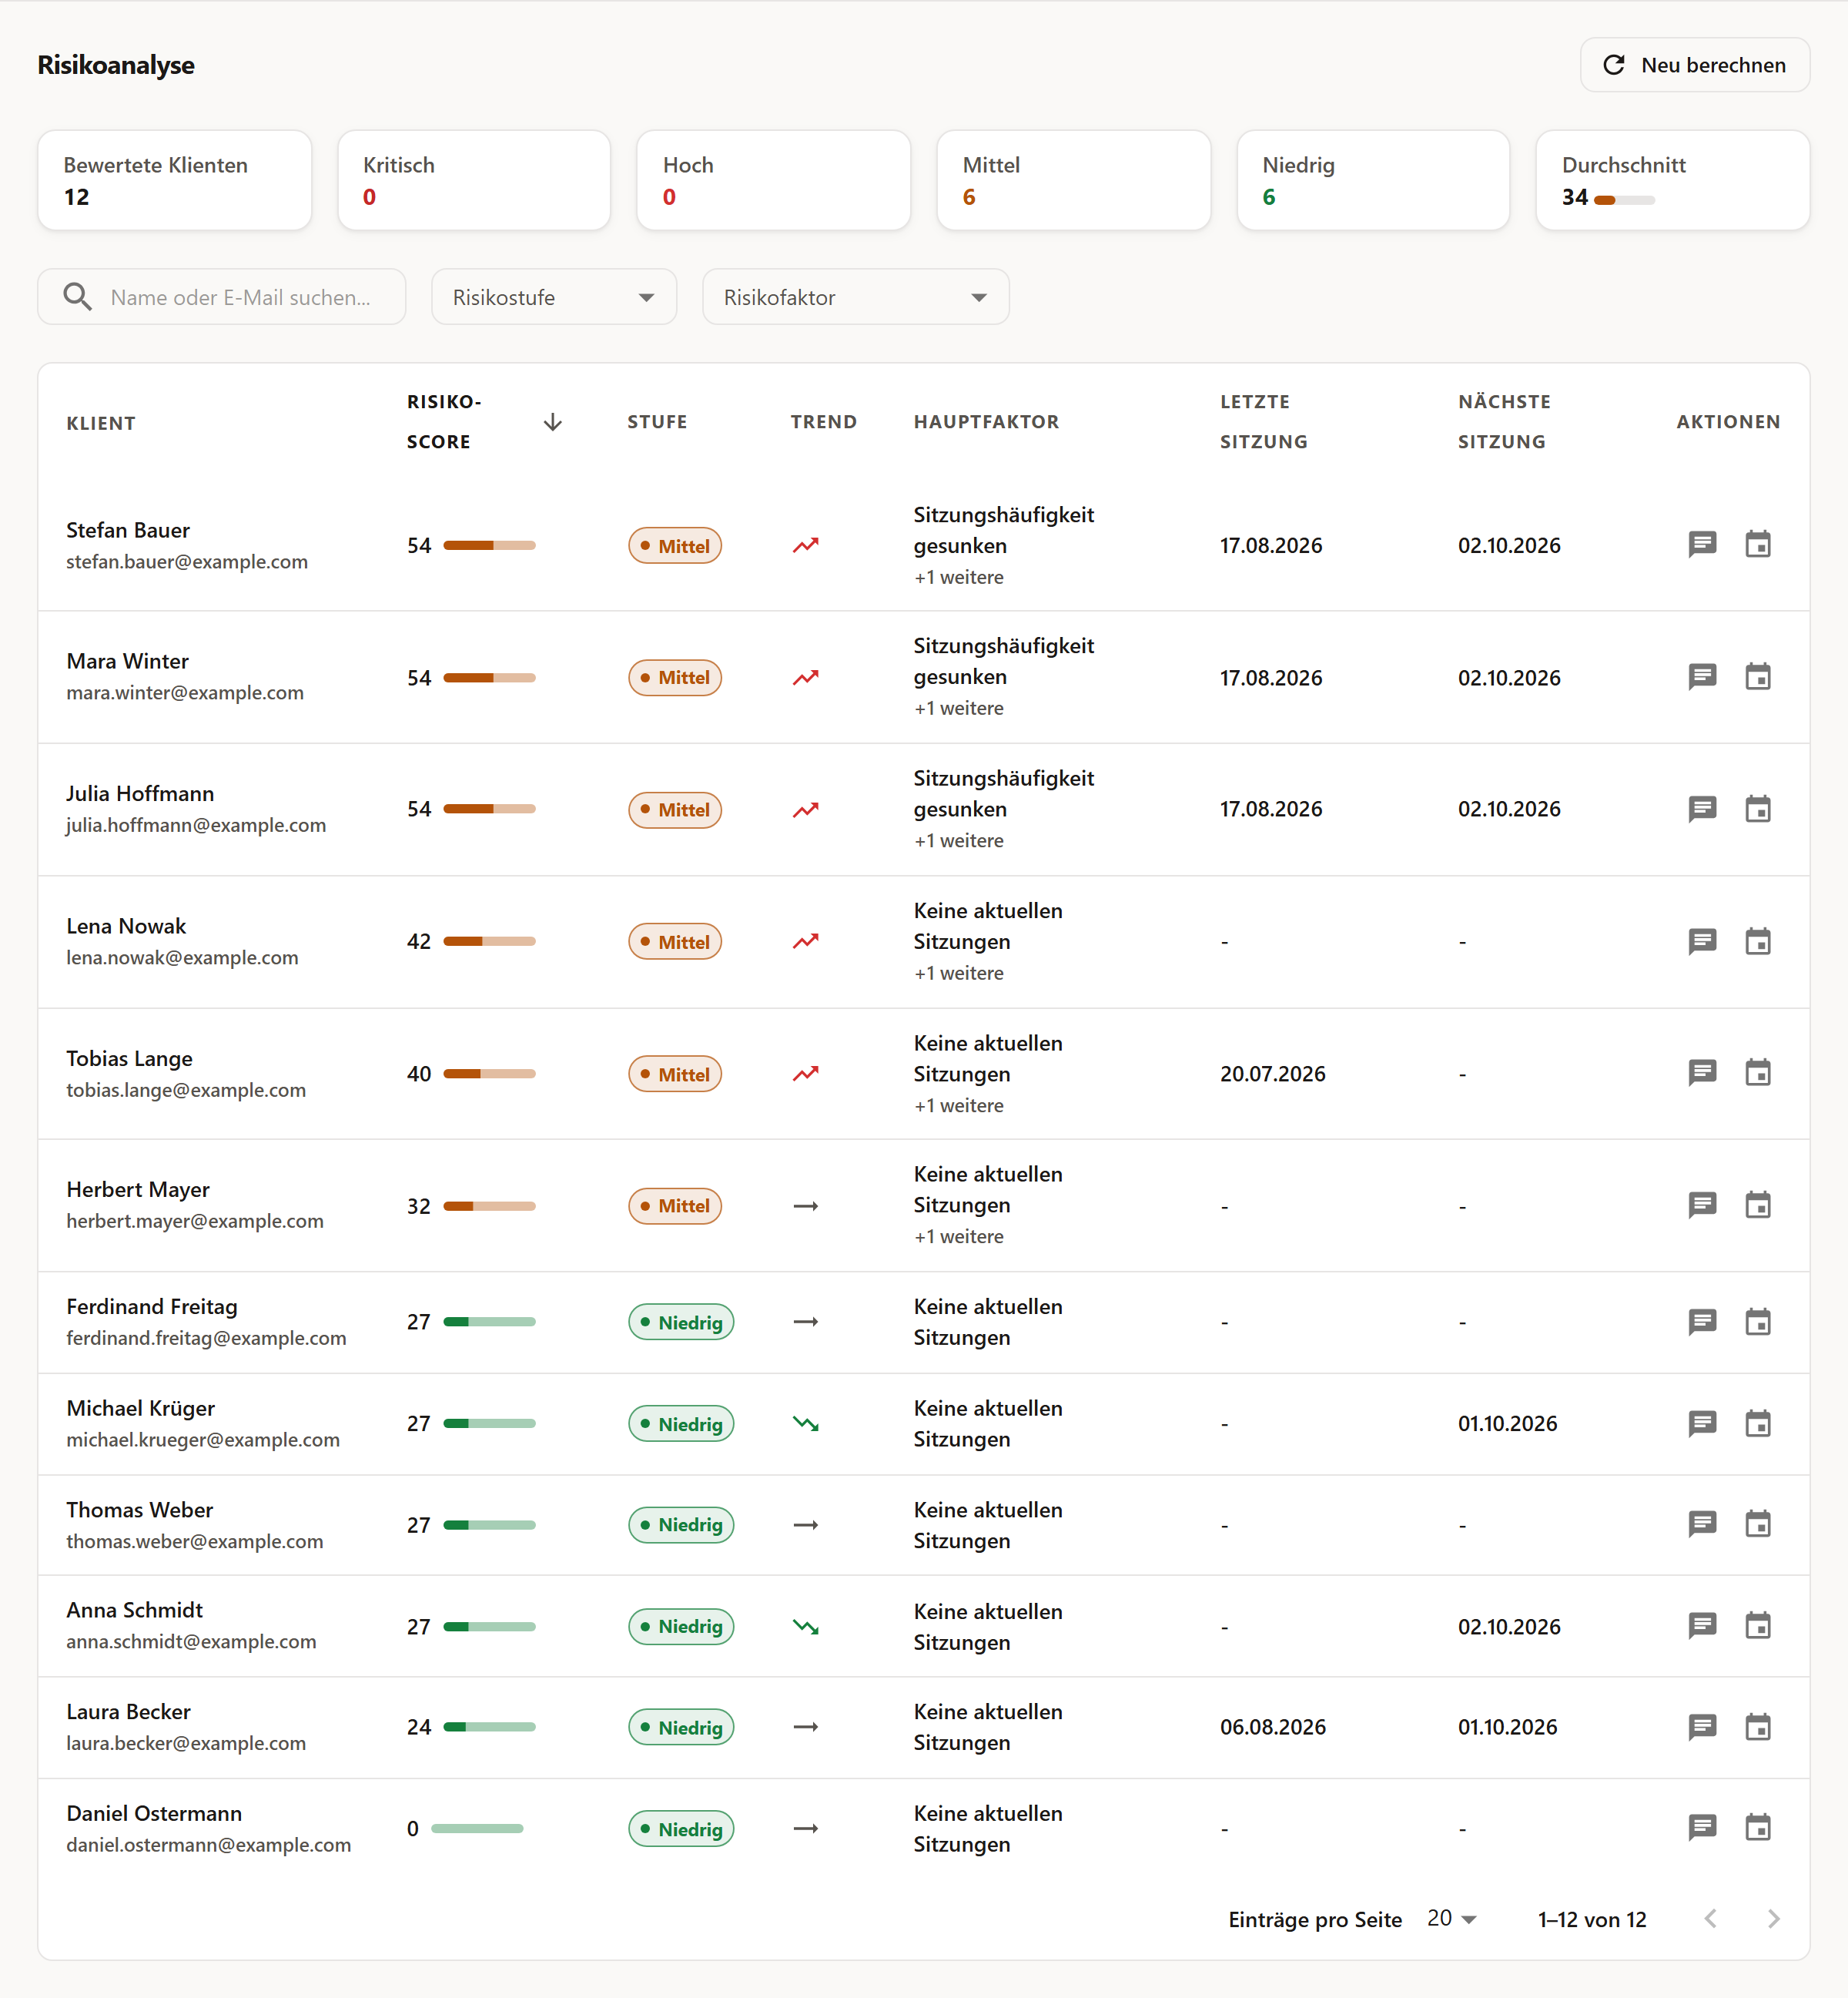Click the Hauptfaktor column header
The height and width of the screenshot is (1998, 1848).
pyautogui.click(x=986, y=422)
